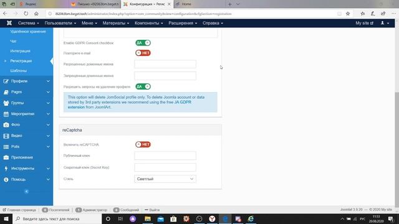The height and width of the screenshot is (224, 399).
Task: Open the Компоненты menu
Action: [149, 23]
